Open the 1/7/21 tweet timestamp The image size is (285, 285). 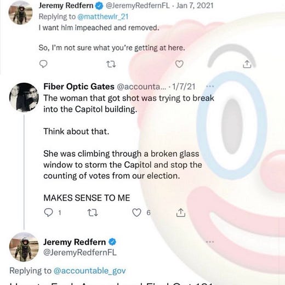coord(184,87)
